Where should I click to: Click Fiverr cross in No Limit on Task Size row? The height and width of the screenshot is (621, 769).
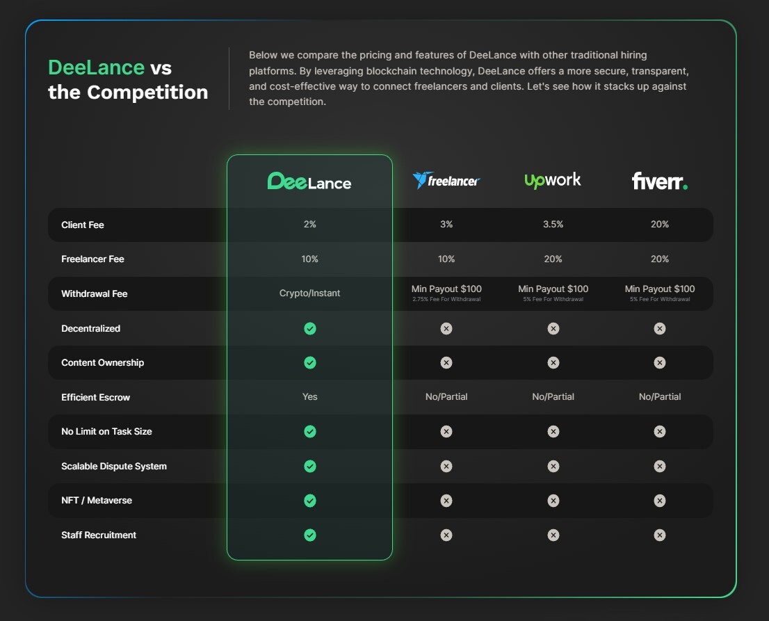click(660, 432)
